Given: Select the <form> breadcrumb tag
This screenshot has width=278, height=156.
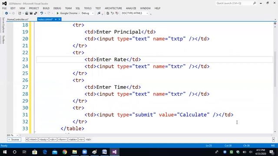Looking at the screenshot, I should click(62, 140).
